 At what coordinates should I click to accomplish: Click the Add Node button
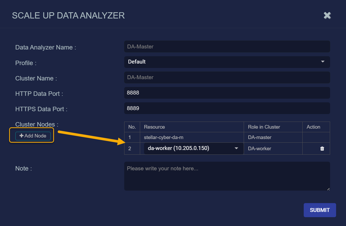click(x=33, y=136)
